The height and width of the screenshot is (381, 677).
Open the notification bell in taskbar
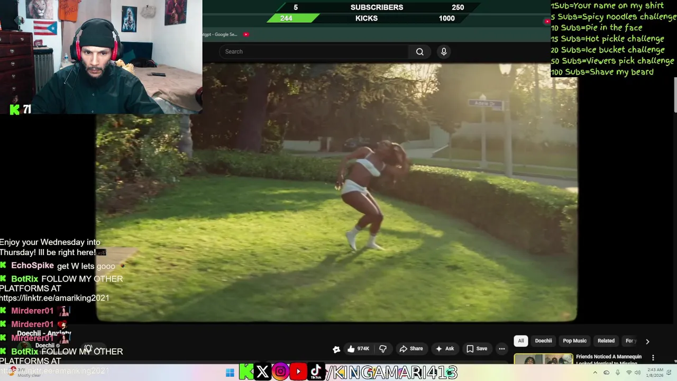click(x=669, y=373)
